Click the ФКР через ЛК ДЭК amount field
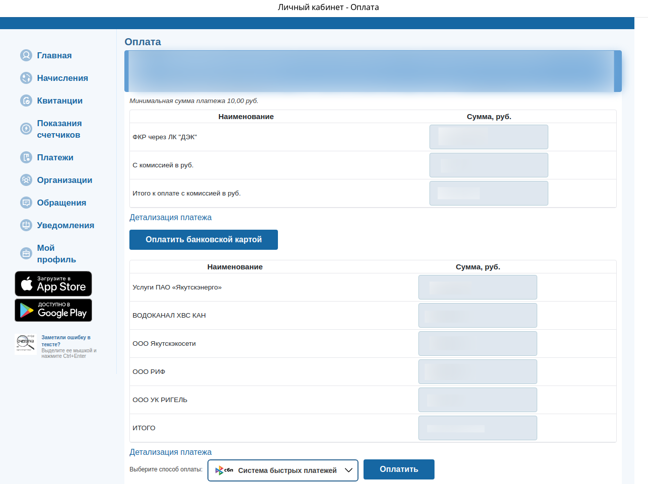648x484 pixels. coord(488,137)
